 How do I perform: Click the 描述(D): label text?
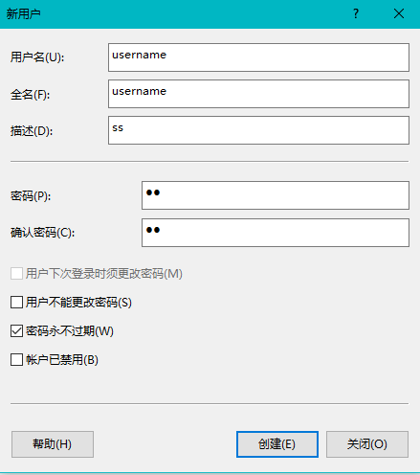[32, 131]
